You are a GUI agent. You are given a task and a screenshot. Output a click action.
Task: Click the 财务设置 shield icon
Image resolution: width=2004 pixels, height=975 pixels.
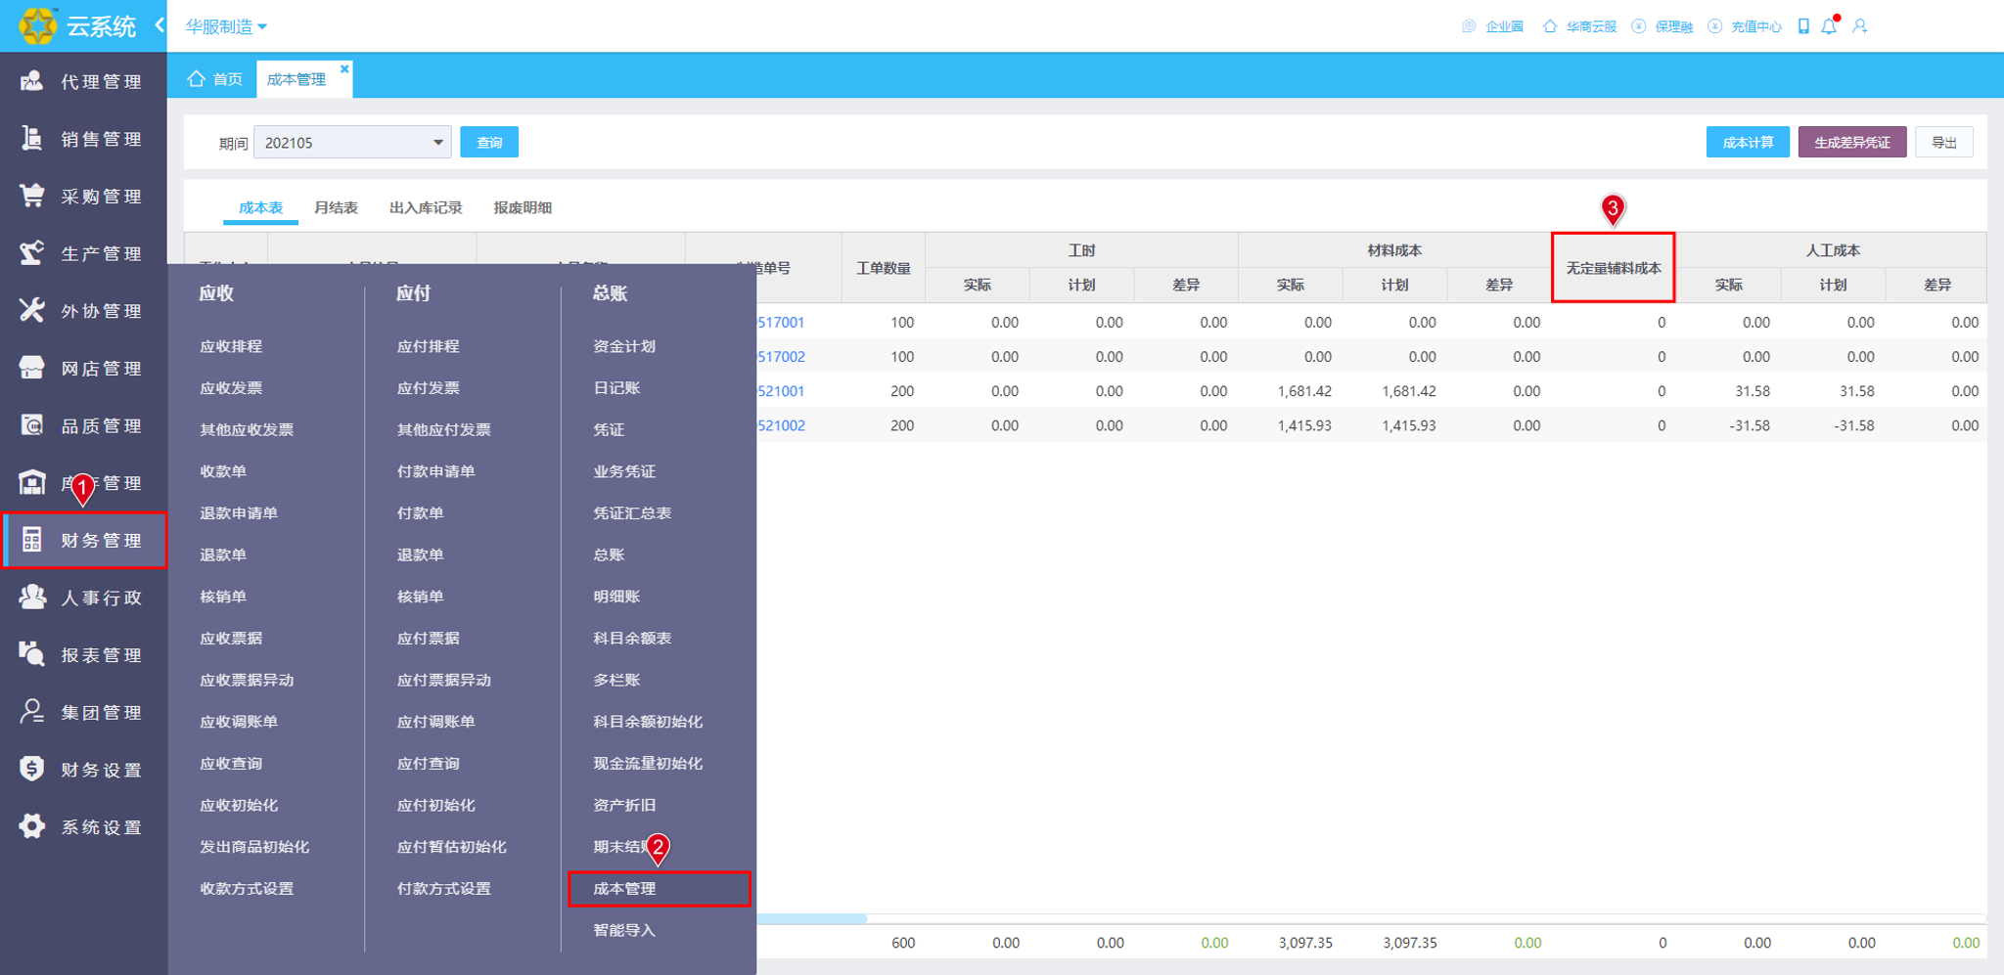(32, 769)
